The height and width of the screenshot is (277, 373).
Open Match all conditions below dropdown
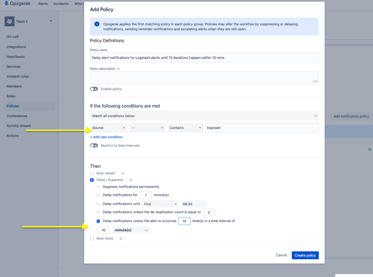pyautogui.click(x=204, y=116)
